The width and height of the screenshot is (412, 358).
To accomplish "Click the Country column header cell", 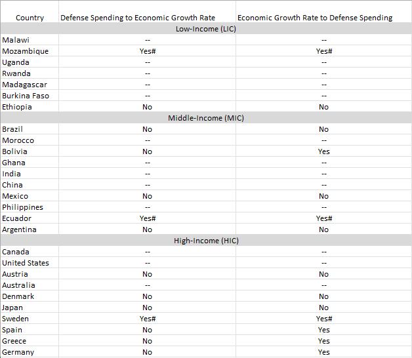I will coord(30,18).
